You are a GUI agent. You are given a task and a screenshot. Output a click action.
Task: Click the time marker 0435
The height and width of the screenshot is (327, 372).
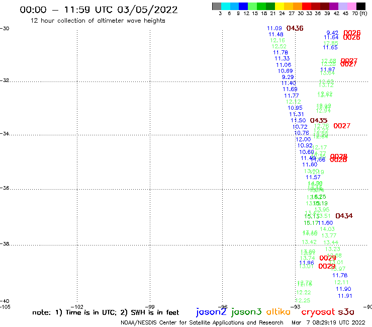319,120
